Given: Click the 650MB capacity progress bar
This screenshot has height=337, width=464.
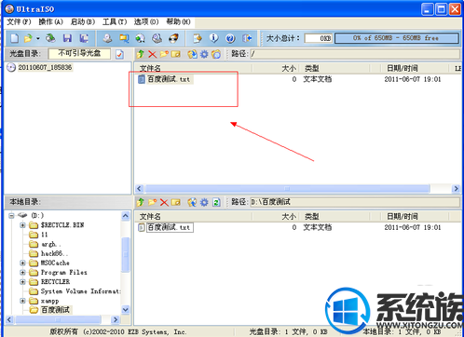Looking at the screenshot, I should tap(397, 38).
